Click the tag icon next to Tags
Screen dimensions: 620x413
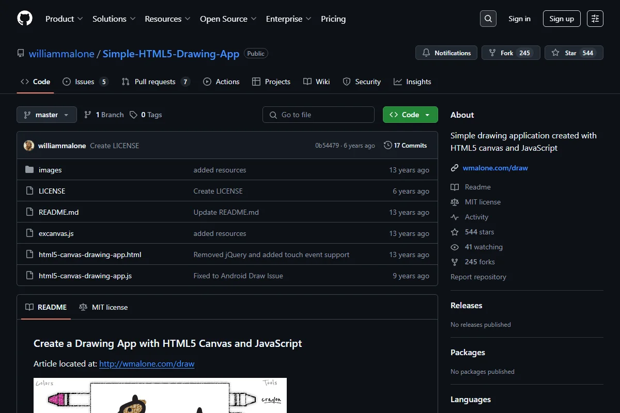tap(134, 115)
